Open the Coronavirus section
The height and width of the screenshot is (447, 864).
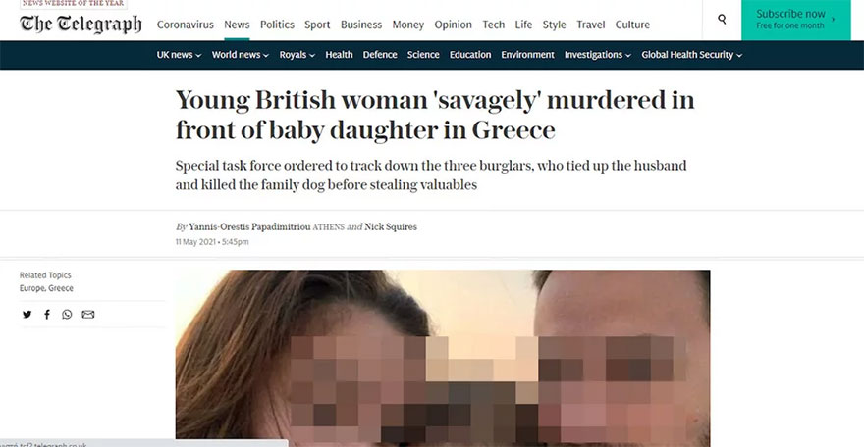[186, 25]
